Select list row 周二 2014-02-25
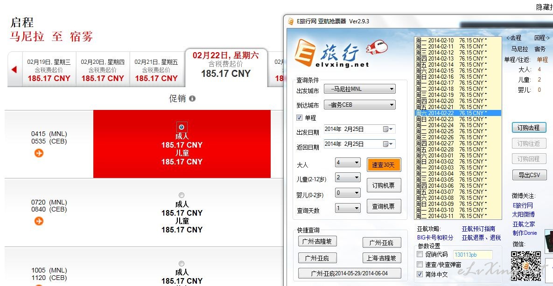 pos(457,131)
